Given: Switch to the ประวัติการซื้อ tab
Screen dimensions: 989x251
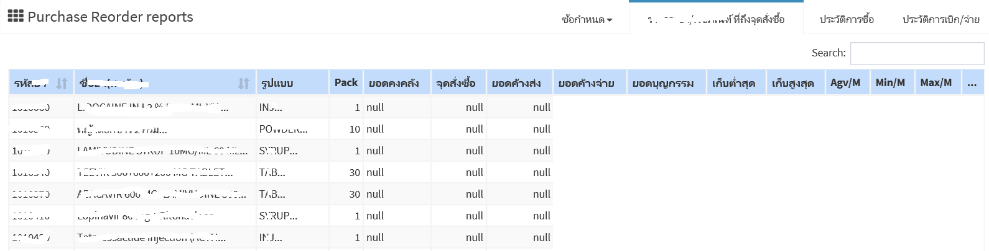Looking at the screenshot, I should [x=846, y=19].
